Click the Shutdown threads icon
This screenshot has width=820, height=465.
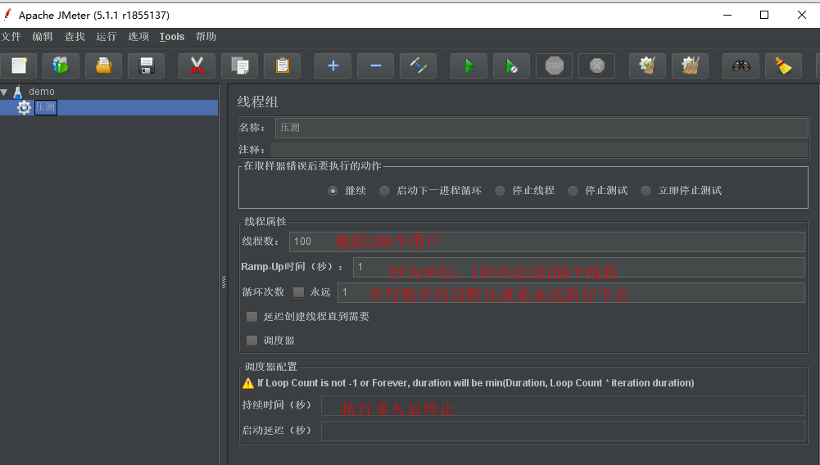(596, 65)
